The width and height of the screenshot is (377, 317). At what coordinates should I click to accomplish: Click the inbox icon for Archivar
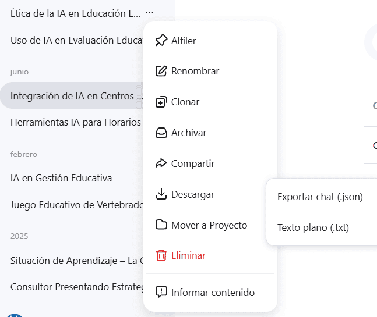pyautogui.click(x=161, y=133)
